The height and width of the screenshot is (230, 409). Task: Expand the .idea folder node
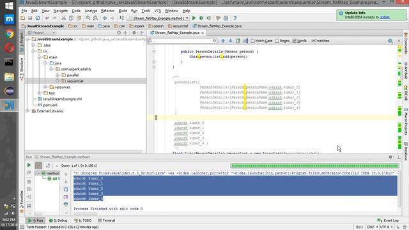pos(33,45)
